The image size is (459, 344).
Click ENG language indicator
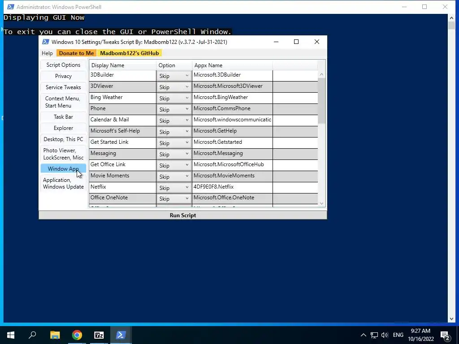click(x=398, y=335)
